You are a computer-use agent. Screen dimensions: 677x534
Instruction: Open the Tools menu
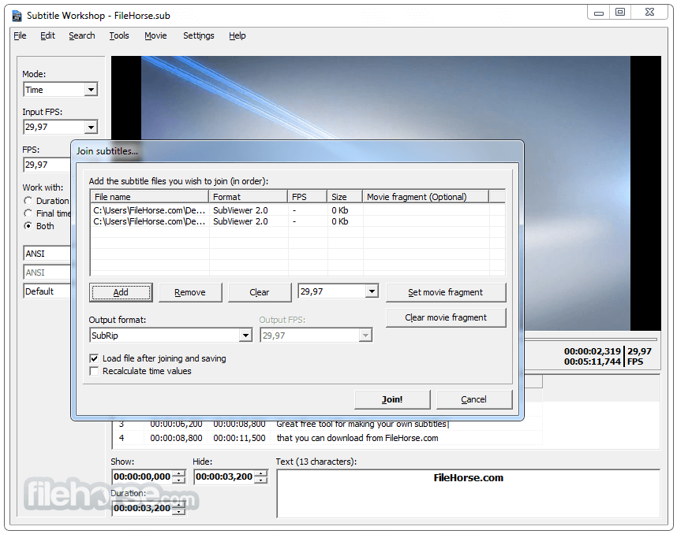(x=118, y=35)
